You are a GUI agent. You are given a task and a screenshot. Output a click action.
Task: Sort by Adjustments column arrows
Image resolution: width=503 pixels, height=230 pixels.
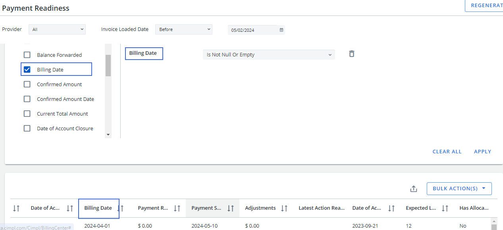tap(284, 208)
